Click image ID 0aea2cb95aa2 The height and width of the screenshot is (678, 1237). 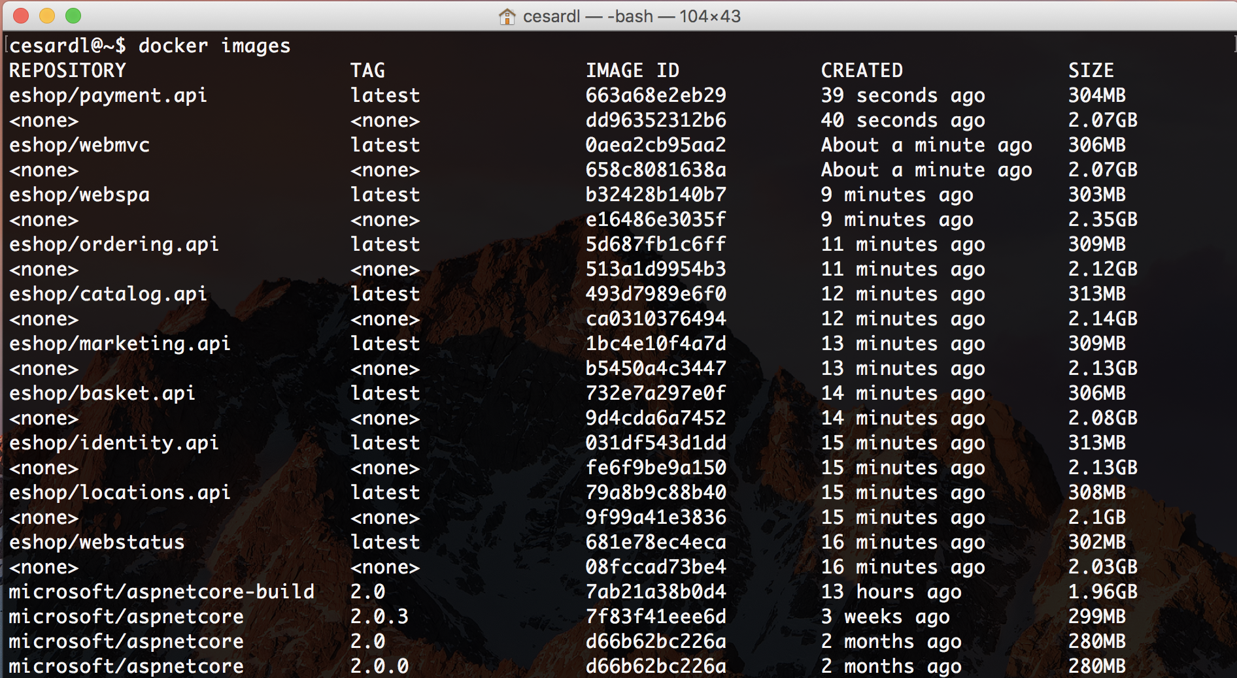(656, 145)
